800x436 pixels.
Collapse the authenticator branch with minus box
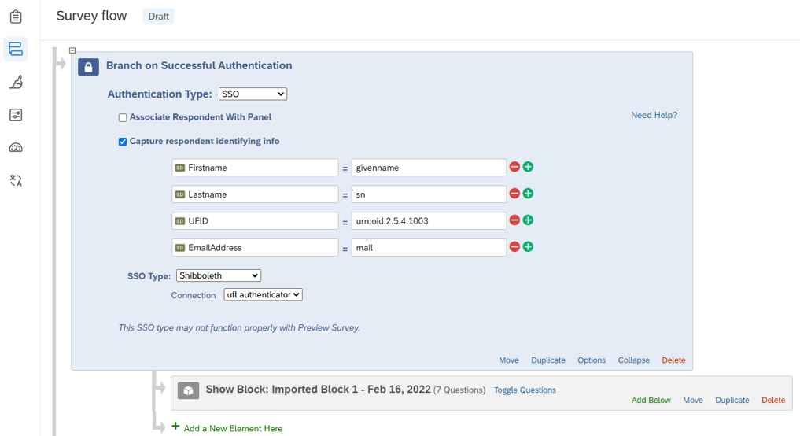[x=72, y=50]
